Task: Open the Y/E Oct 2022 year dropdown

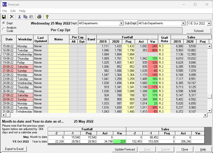Action: 209,23
